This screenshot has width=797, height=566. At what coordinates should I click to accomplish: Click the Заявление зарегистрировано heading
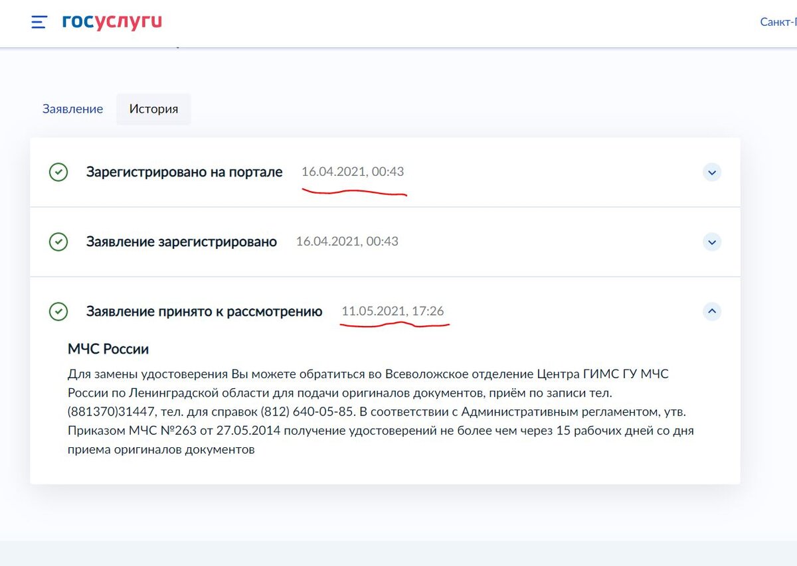tap(181, 242)
